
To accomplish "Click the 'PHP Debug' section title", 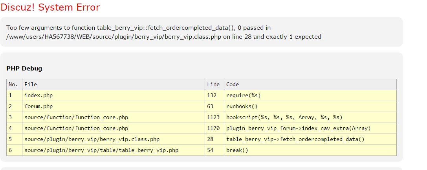I will (24, 69).
